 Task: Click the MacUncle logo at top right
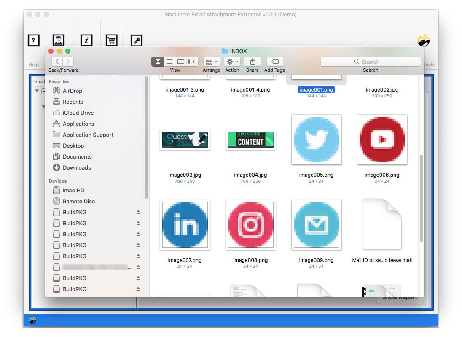pos(424,40)
